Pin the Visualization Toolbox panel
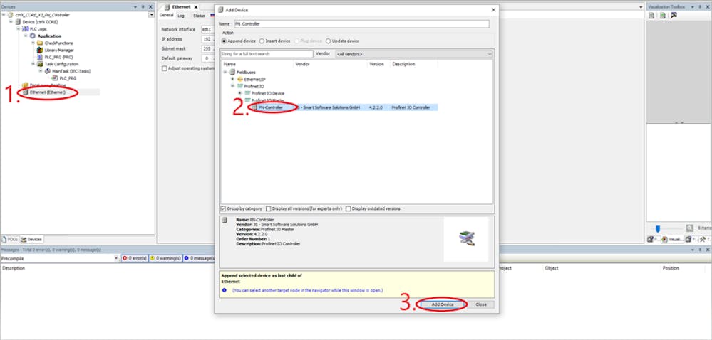 (x=700, y=7)
